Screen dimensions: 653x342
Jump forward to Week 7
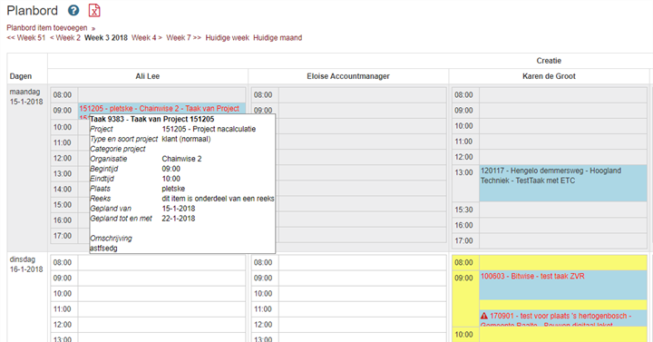pos(183,38)
